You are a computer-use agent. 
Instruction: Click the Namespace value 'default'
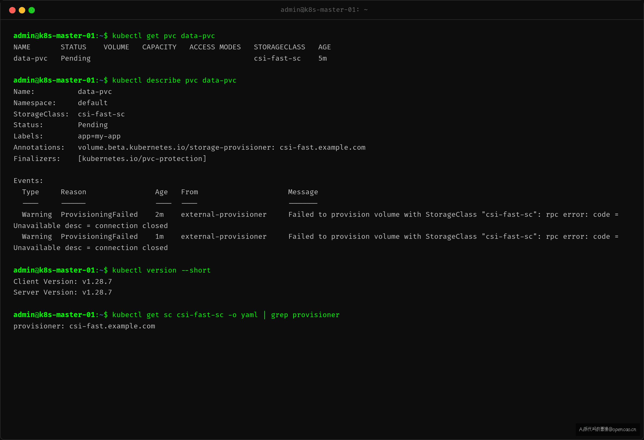pos(93,103)
